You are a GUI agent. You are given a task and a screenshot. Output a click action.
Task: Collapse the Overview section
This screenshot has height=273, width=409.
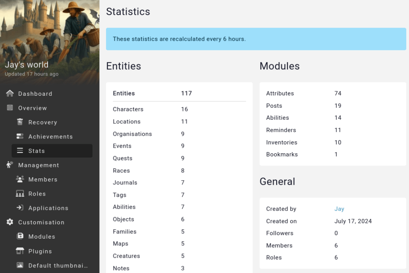coord(32,108)
